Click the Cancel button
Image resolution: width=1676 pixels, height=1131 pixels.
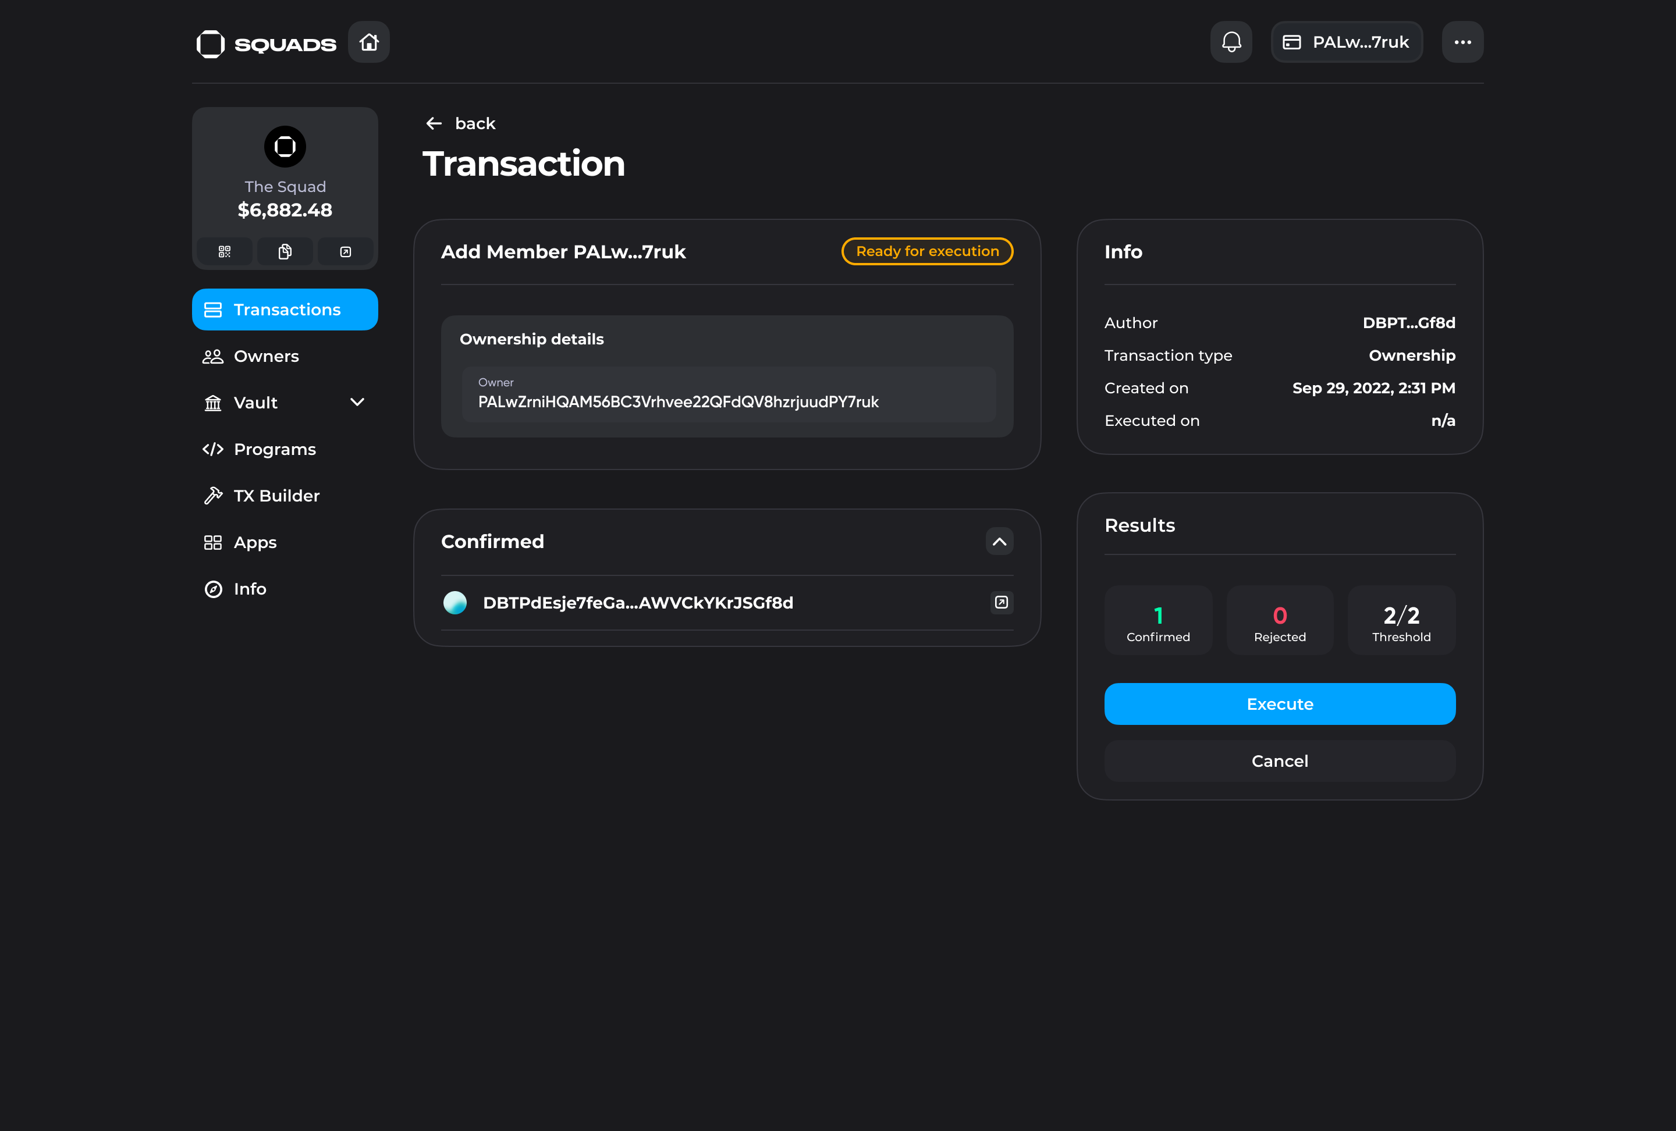point(1279,761)
